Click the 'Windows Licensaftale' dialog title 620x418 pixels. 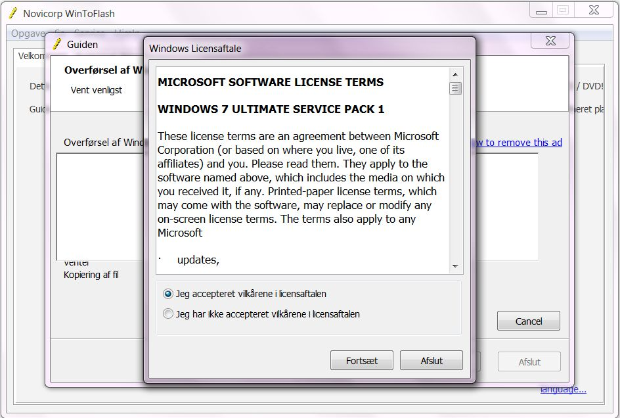pos(195,49)
